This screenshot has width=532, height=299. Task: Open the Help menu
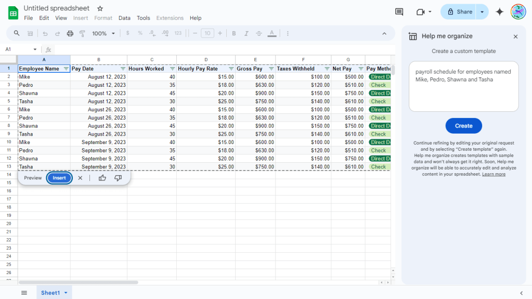click(x=196, y=18)
